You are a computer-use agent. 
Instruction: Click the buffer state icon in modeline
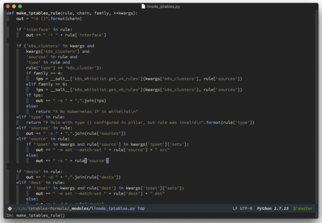pos(9,208)
